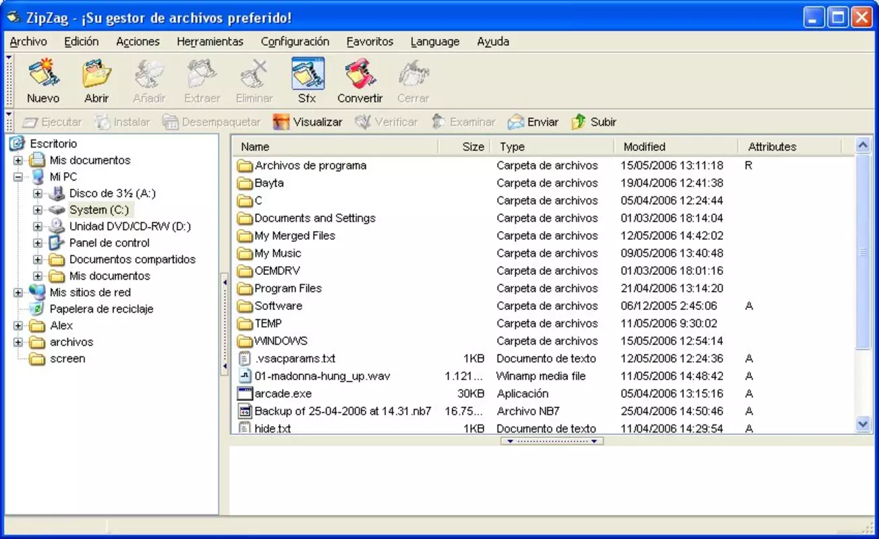Expand the Unidad DVD/CD-RW (D:) node
The width and height of the screenshot is (879, 539).
(38, 226)
